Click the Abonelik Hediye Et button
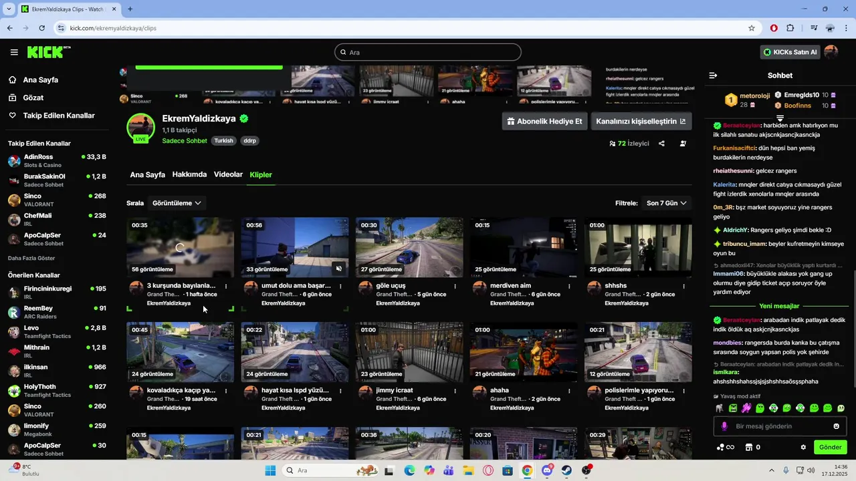This screenshot has width=856, height=481. coord(545,121)
